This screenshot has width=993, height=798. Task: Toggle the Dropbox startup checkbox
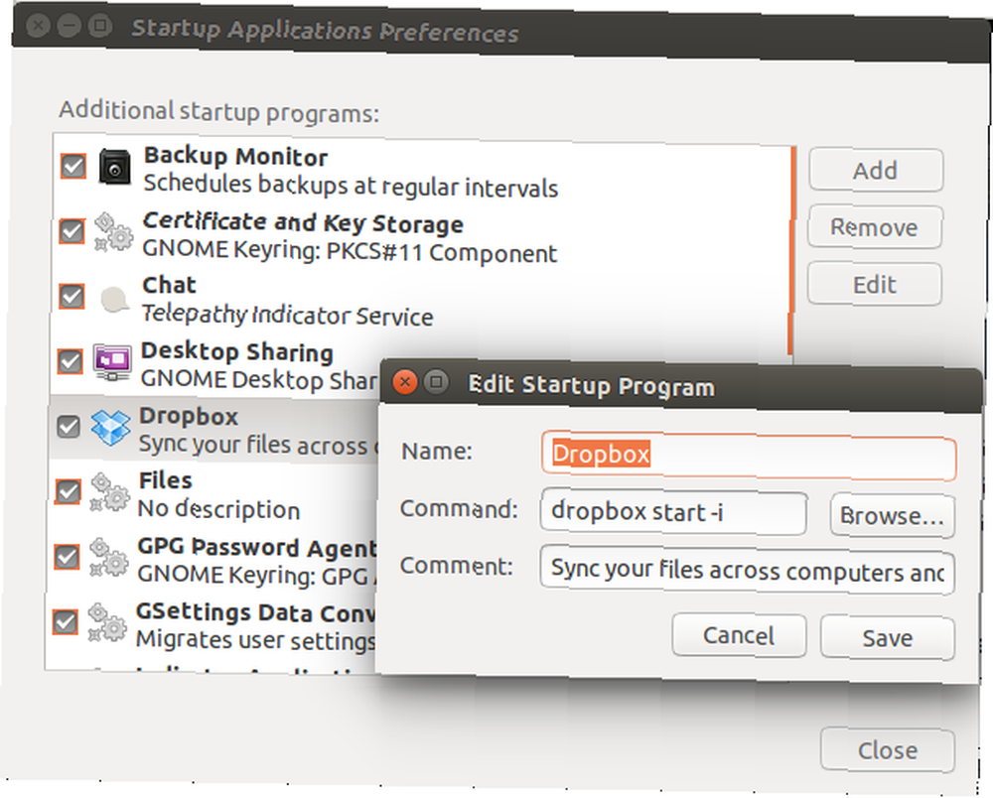pyautogui.click(x=69, y=426)
